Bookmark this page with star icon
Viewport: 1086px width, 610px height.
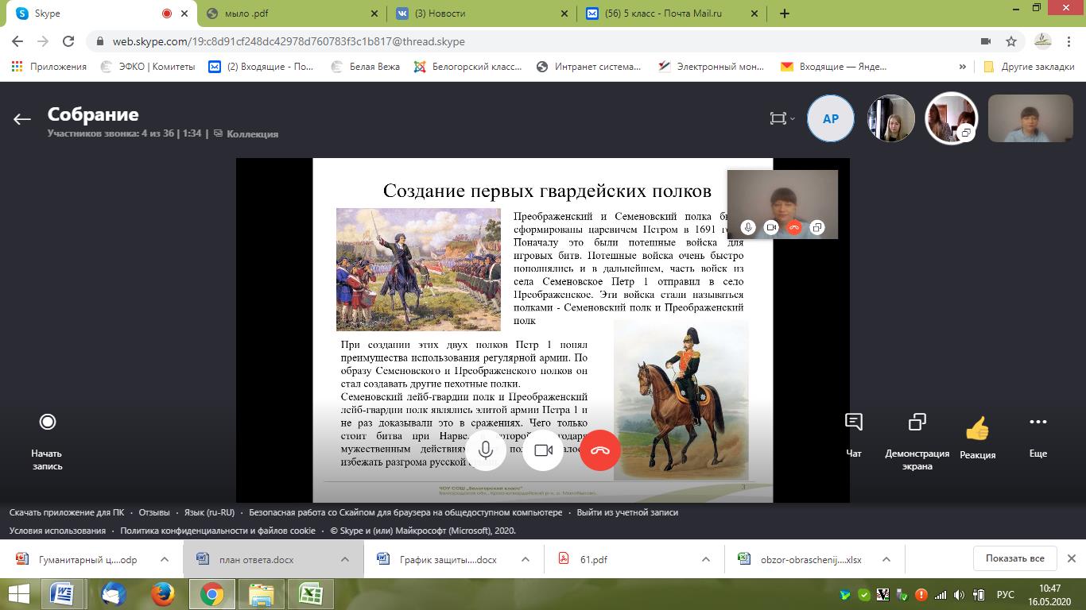tap(1011, 41)
